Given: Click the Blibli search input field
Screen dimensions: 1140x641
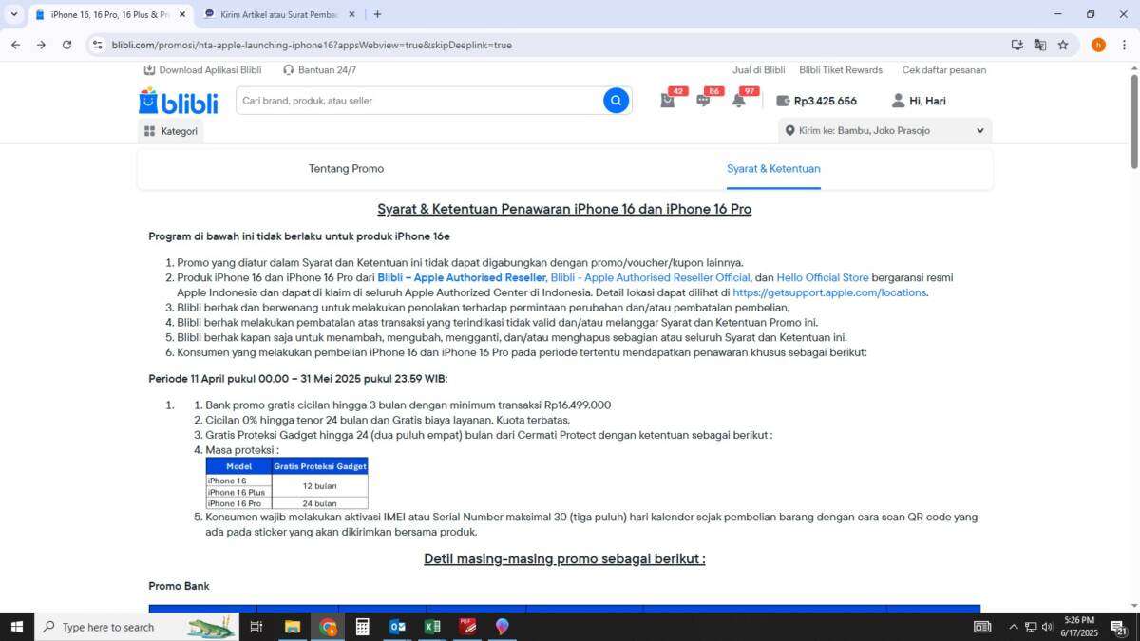Looking at the screenshot, I should click(418, 101).
